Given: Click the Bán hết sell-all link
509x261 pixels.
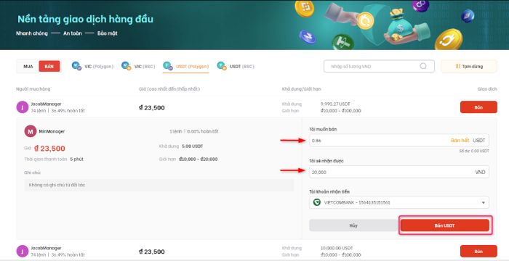Looking at the screenshot, I should tap(460, 140).
